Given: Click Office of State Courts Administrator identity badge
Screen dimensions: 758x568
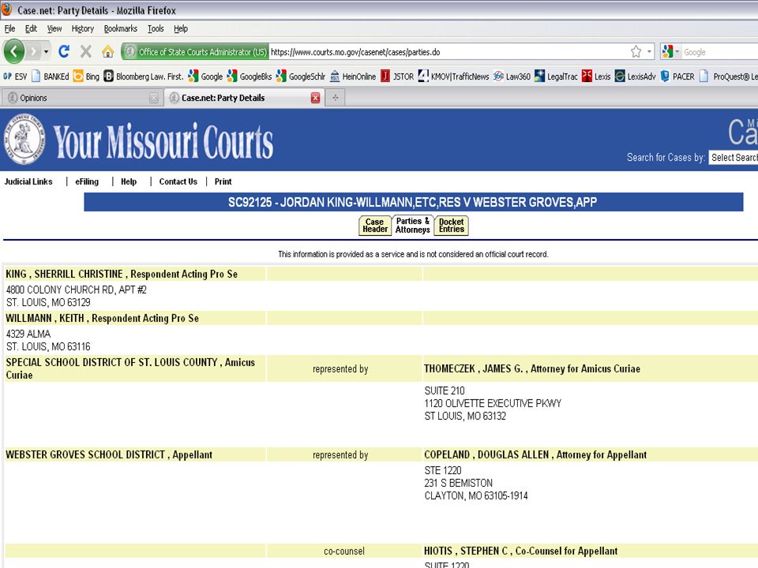Looking at the screenshot, I should pyautogui.click(x=195, y=52).
